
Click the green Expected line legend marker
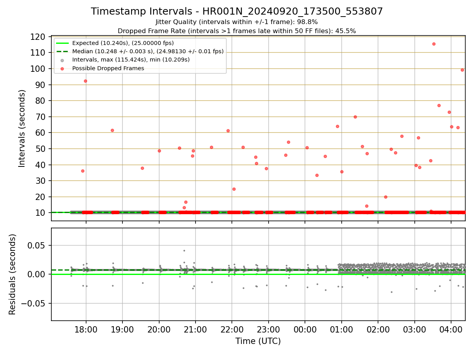pos(62,43)
